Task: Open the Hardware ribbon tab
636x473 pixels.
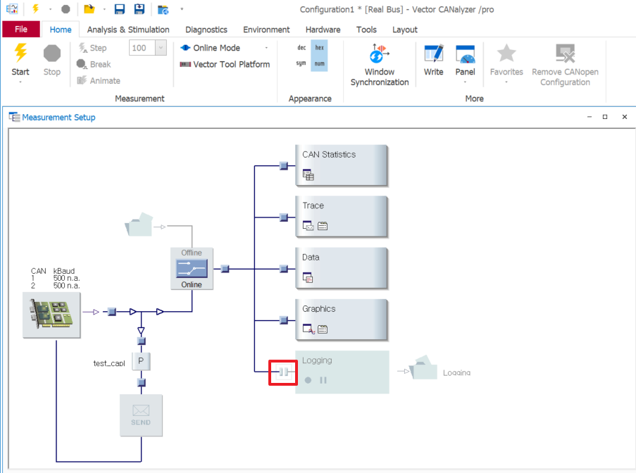Action: [323, 30]
